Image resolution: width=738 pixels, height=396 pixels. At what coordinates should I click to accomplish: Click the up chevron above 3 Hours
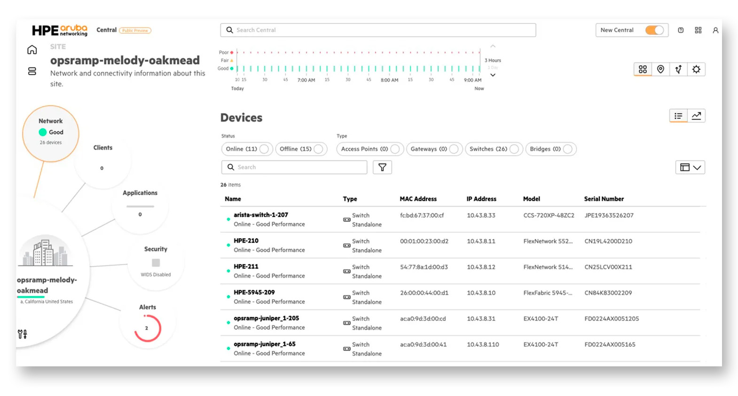click(493, 46)
